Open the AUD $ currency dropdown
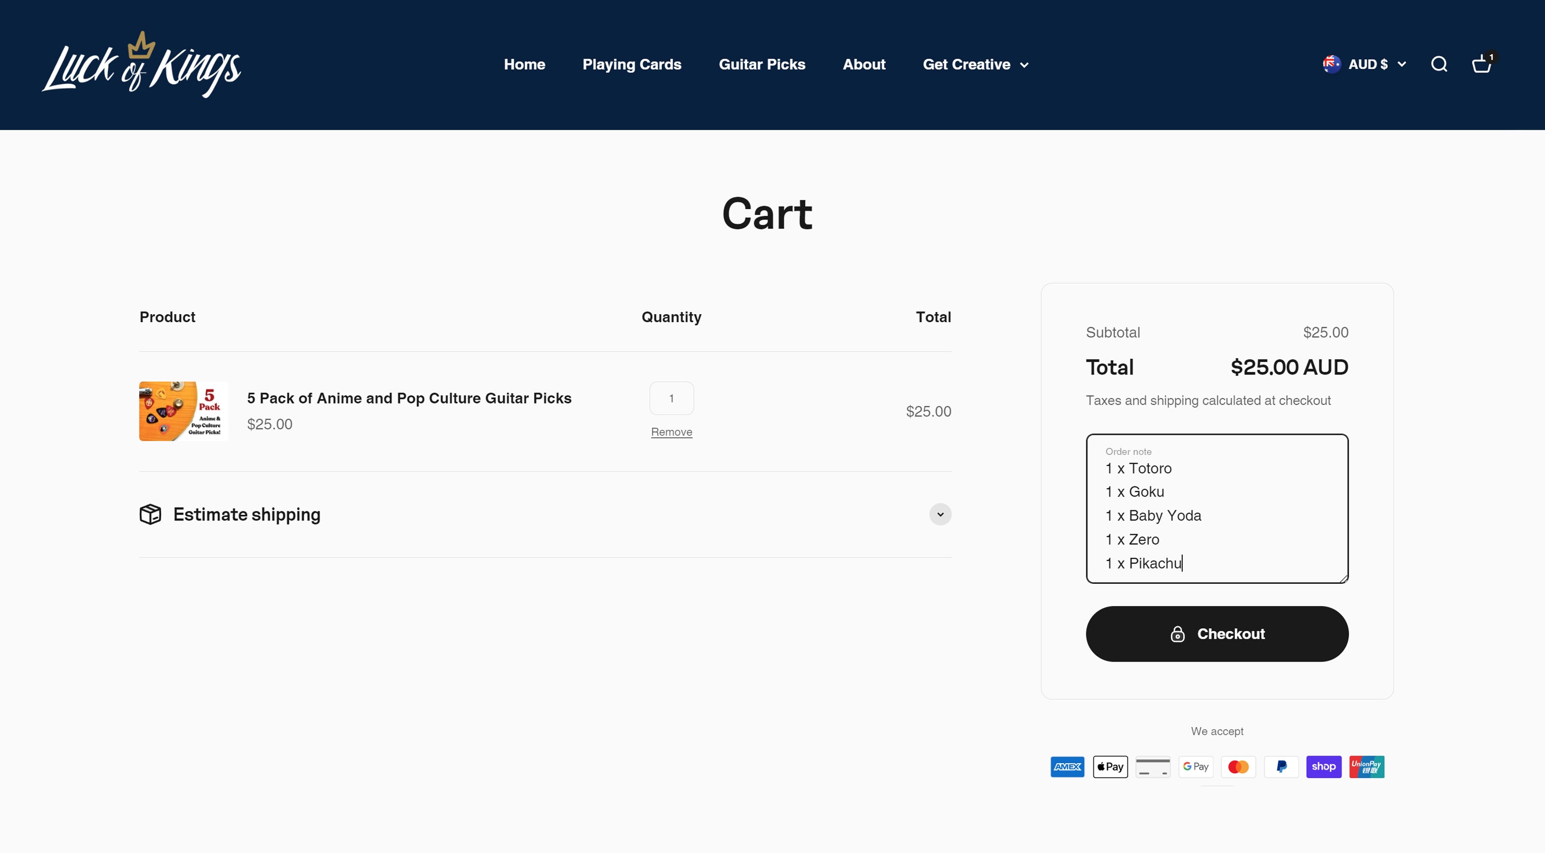This screenshot has width=1545, height=853. point(1376,64)
